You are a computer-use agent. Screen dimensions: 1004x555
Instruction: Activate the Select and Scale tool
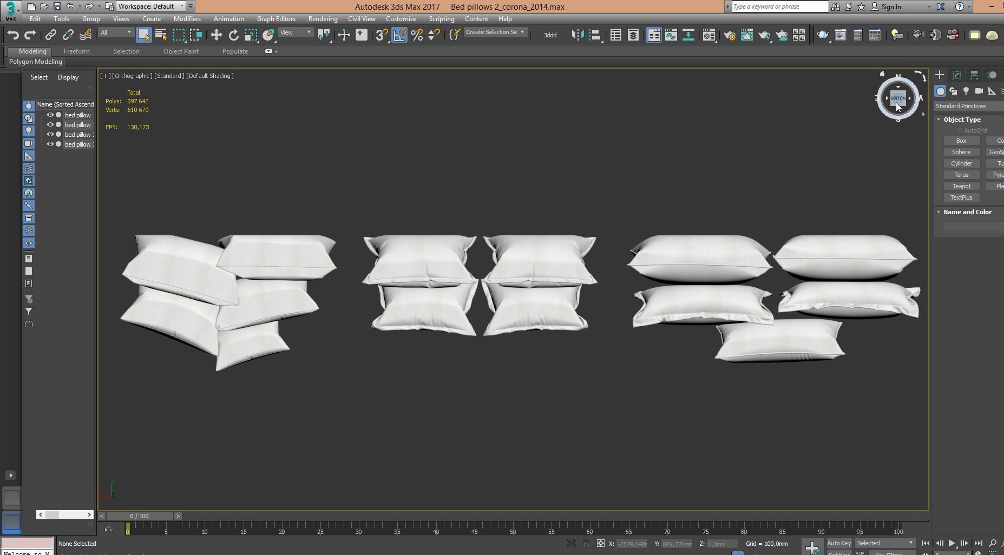click(251, 35)
